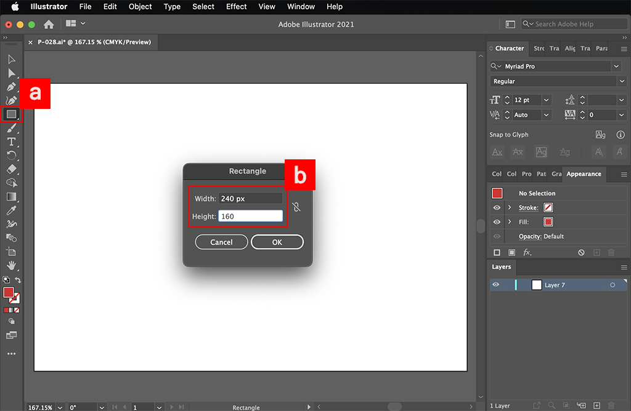Open the Illustrator app menu
The image size is (631, 411).
pos(49,6)
